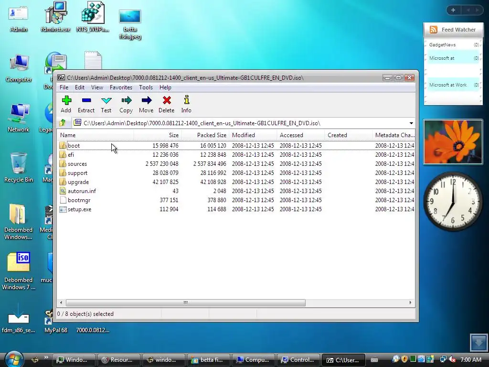This screenshot has height=367, width=489.
Task: Click the 7000.0.0812 desktop file label
Action: (x=93, y=330)
